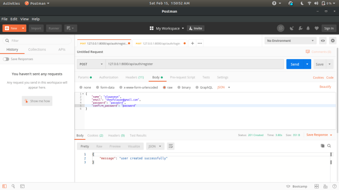Image resolution: width=339 pixels, height=190 pixels.
Task: Add a new request tab with plus icon
Action: (x=192, y=43)
